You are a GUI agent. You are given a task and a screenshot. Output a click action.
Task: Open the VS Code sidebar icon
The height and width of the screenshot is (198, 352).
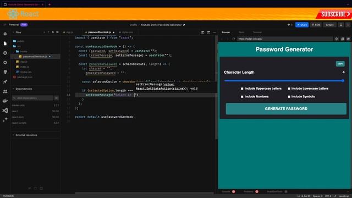tap(5, 111)
